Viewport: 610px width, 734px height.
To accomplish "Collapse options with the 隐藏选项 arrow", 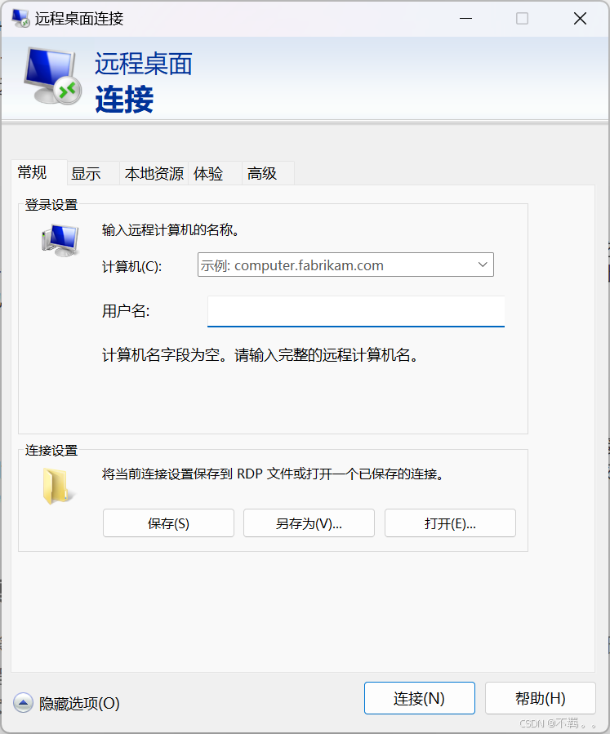I will click(24, 703).
